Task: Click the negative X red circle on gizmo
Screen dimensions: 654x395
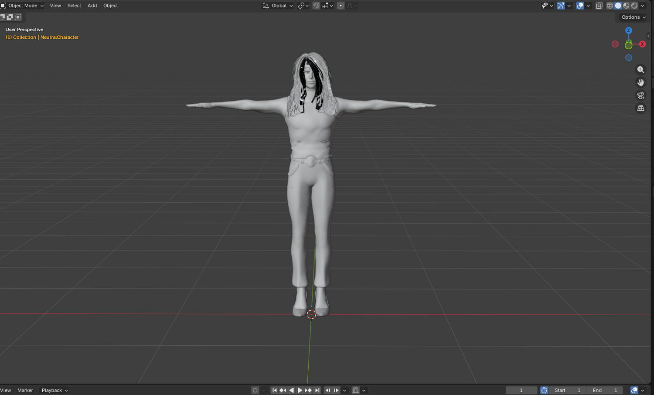Action: click(x=615, y=44)
